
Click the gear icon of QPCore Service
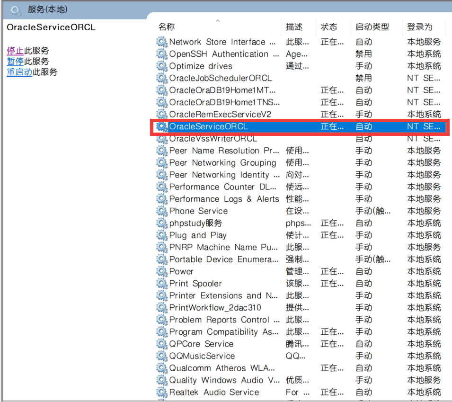(x=162, y=344)
